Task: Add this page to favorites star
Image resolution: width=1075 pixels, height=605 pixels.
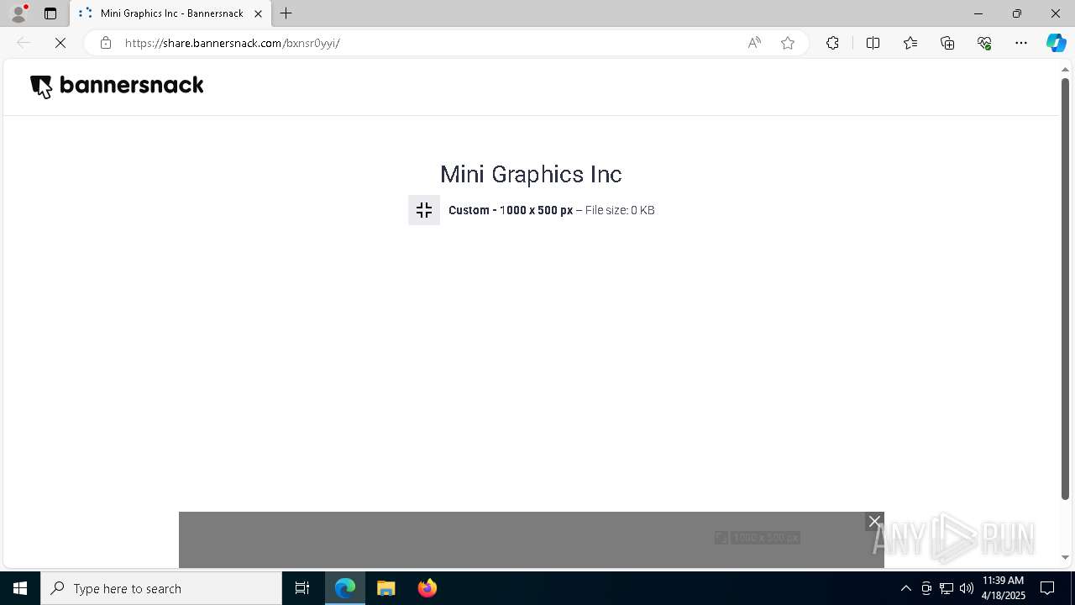Action: click(x=788, y=43)
